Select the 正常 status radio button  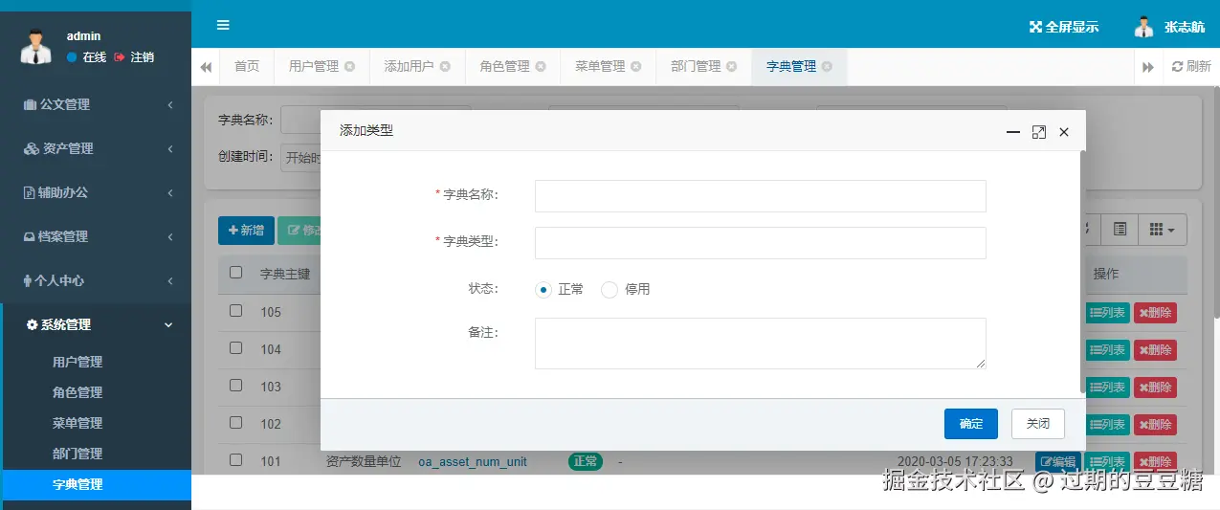(543, 290)
